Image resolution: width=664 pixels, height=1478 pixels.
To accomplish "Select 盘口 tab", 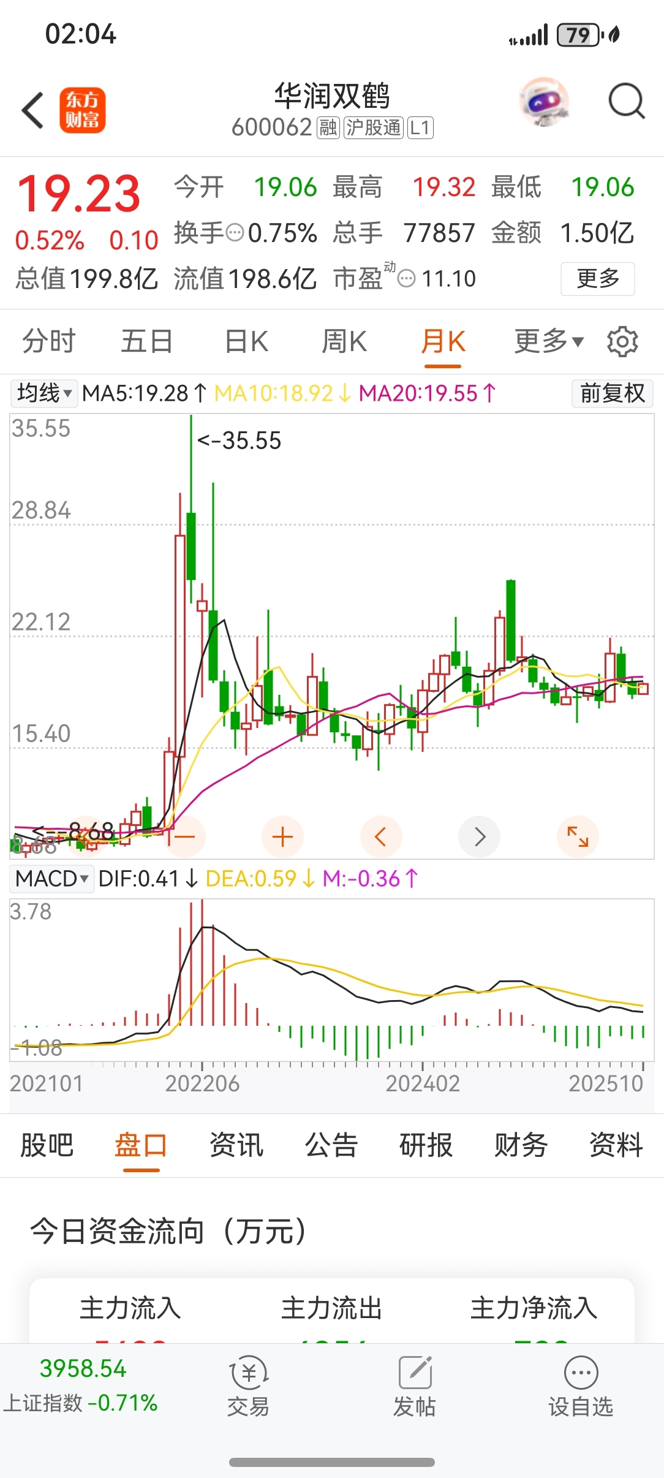I will click(x=141, y=1145).
